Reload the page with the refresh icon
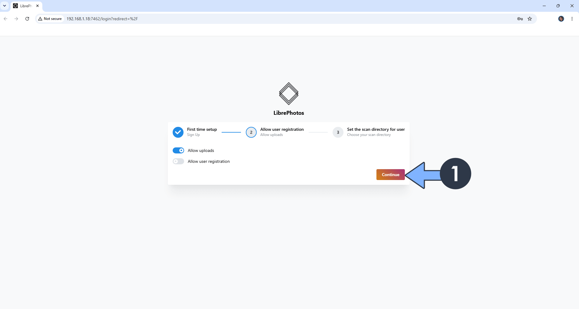Viewport: 579px width, 309px height. pos(27,19)
